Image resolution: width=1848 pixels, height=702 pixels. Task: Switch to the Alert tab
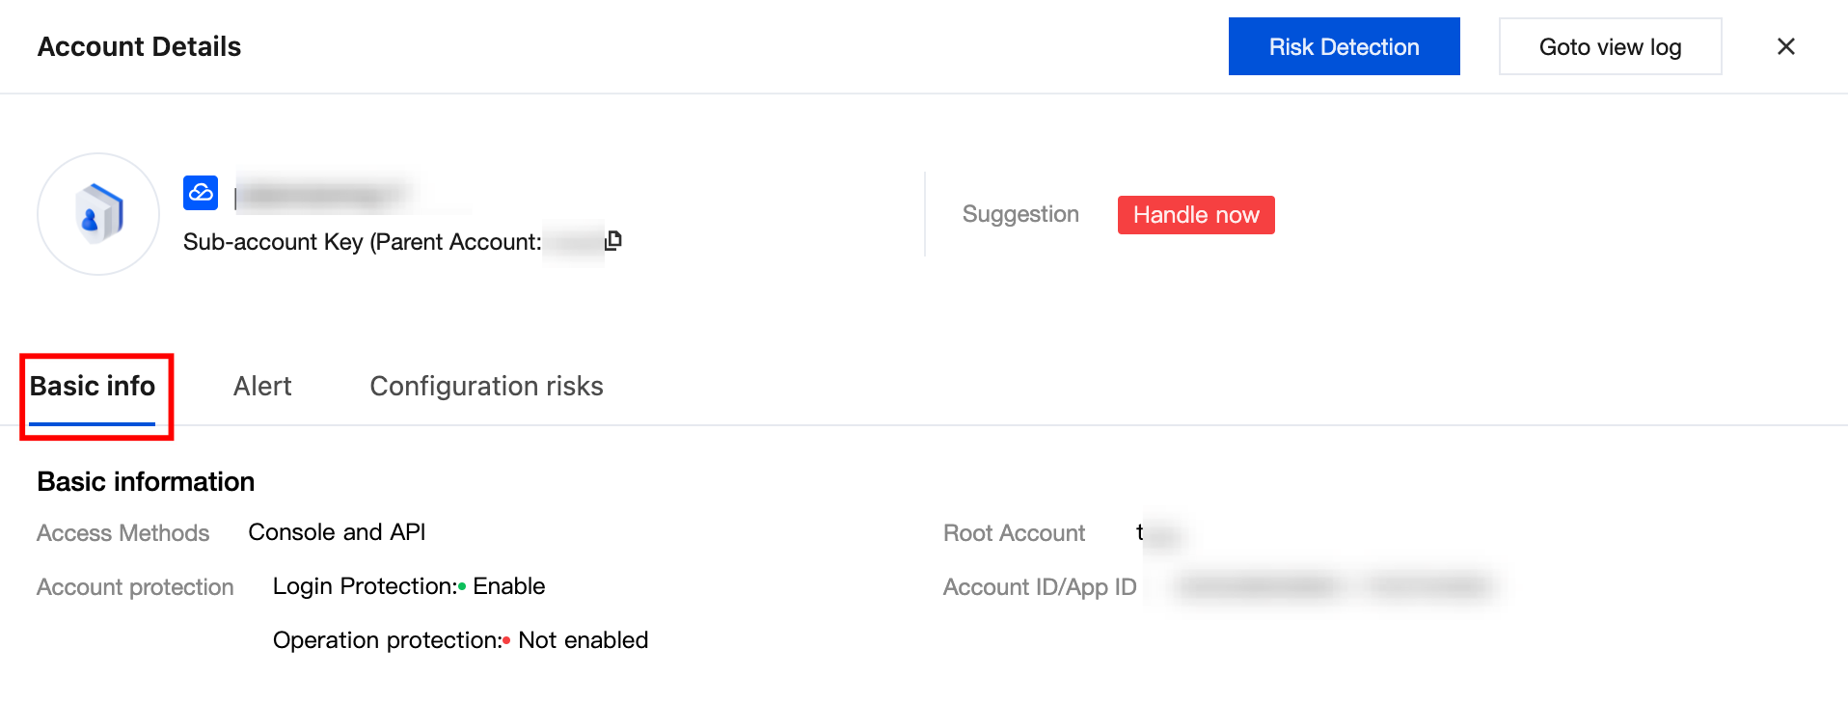(262, 387)
